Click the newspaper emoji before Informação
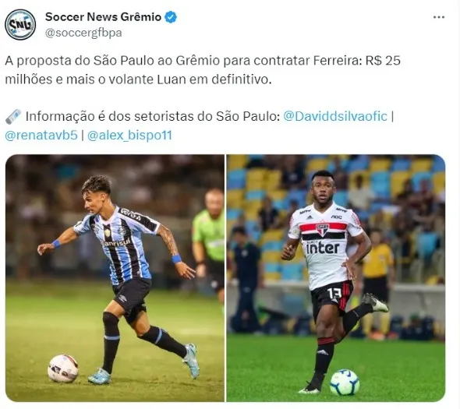The image size is (460, 409). point(13,116)
